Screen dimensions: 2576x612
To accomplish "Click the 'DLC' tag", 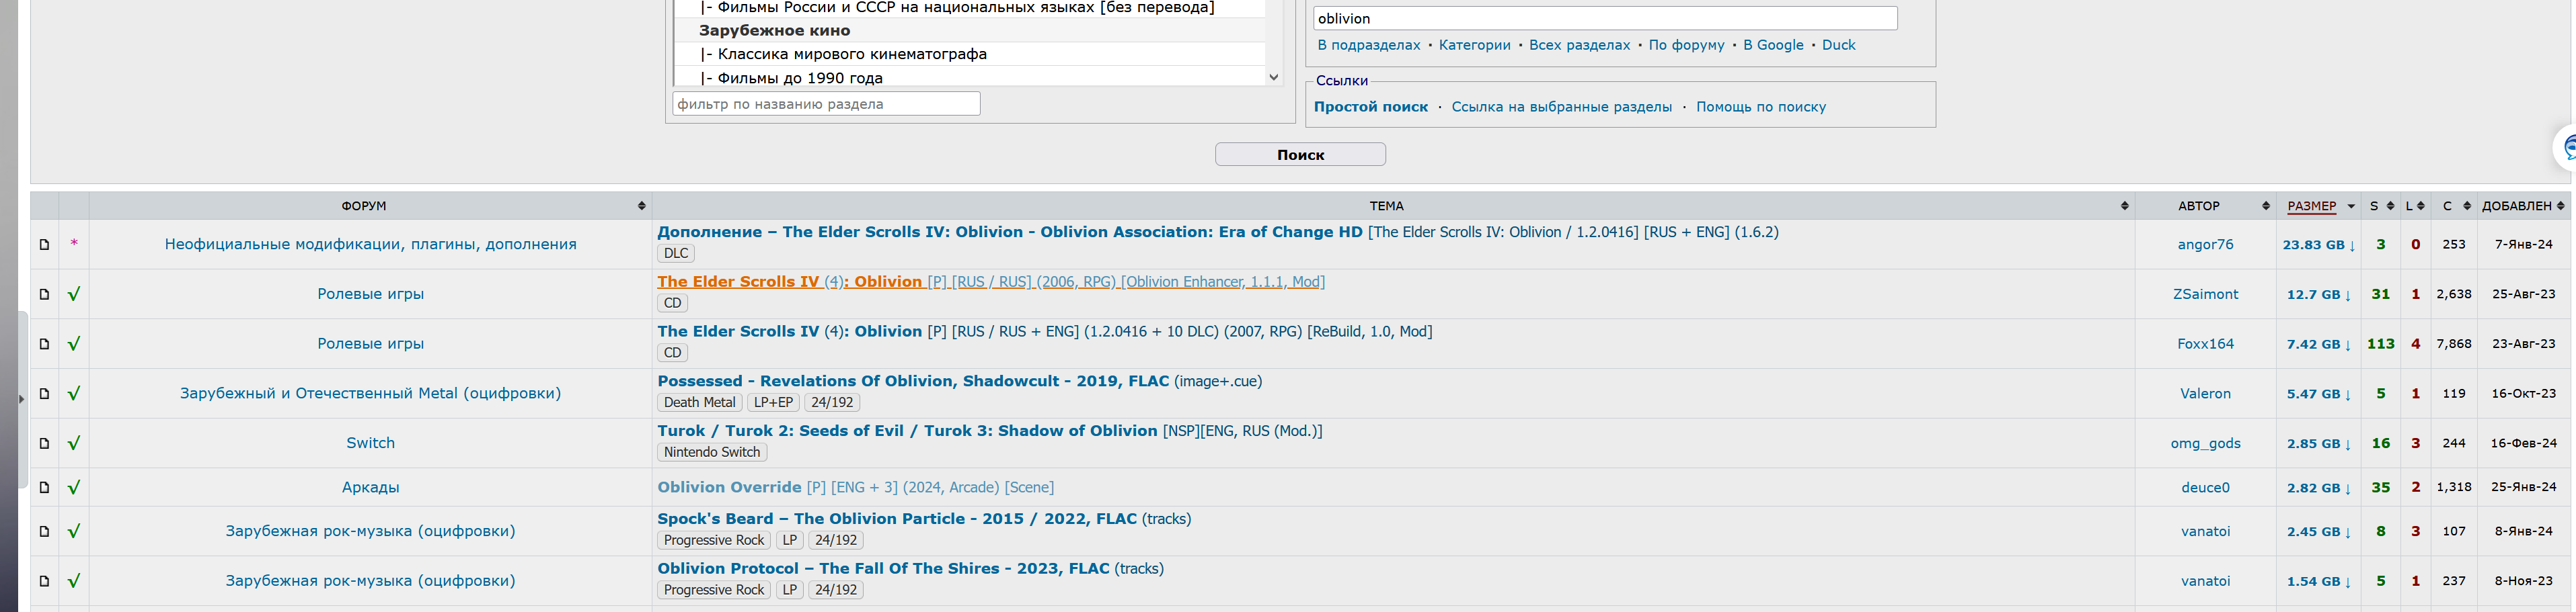I will 676,253.
